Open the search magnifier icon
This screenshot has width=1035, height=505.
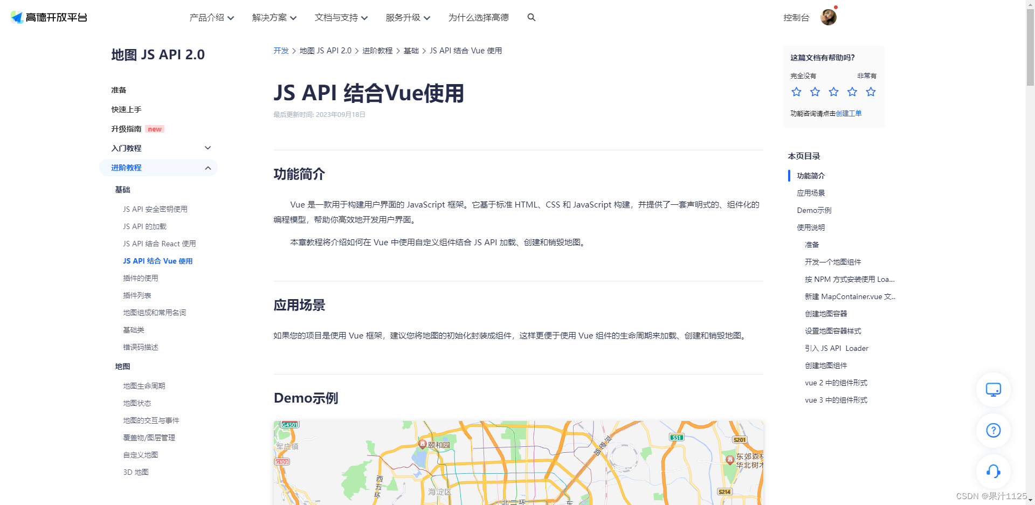pyautogui.click(x=532, y=17)
